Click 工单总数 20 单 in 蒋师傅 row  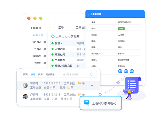[74, 83]
